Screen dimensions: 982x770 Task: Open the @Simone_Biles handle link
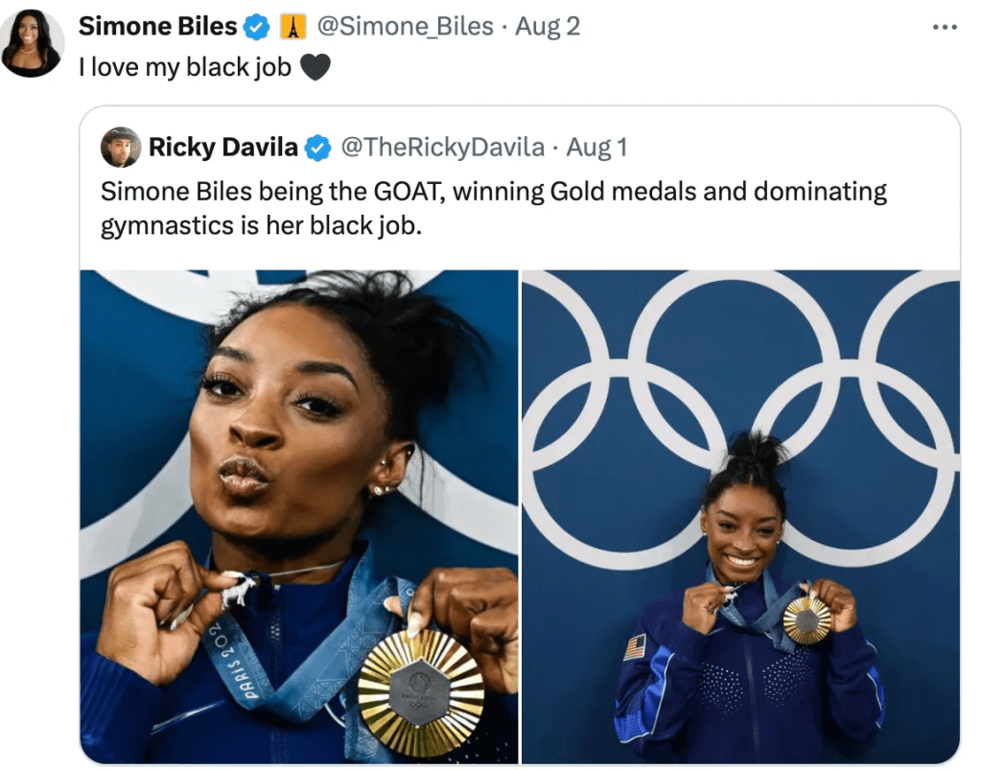point(406,27)
